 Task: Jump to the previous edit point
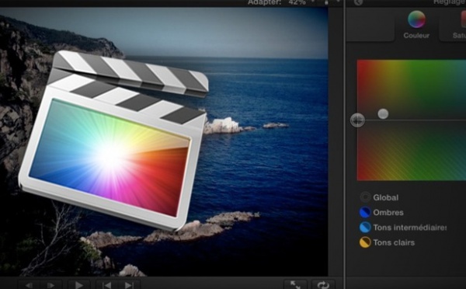107,285
